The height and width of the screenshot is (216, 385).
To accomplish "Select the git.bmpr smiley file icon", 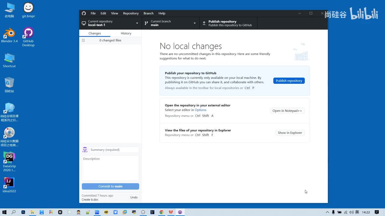I will (x=28, y=10).
